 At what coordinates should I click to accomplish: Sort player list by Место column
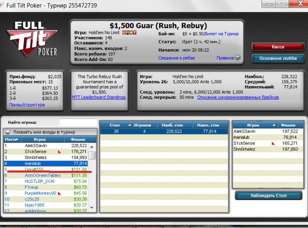click(x=12, y=139)
